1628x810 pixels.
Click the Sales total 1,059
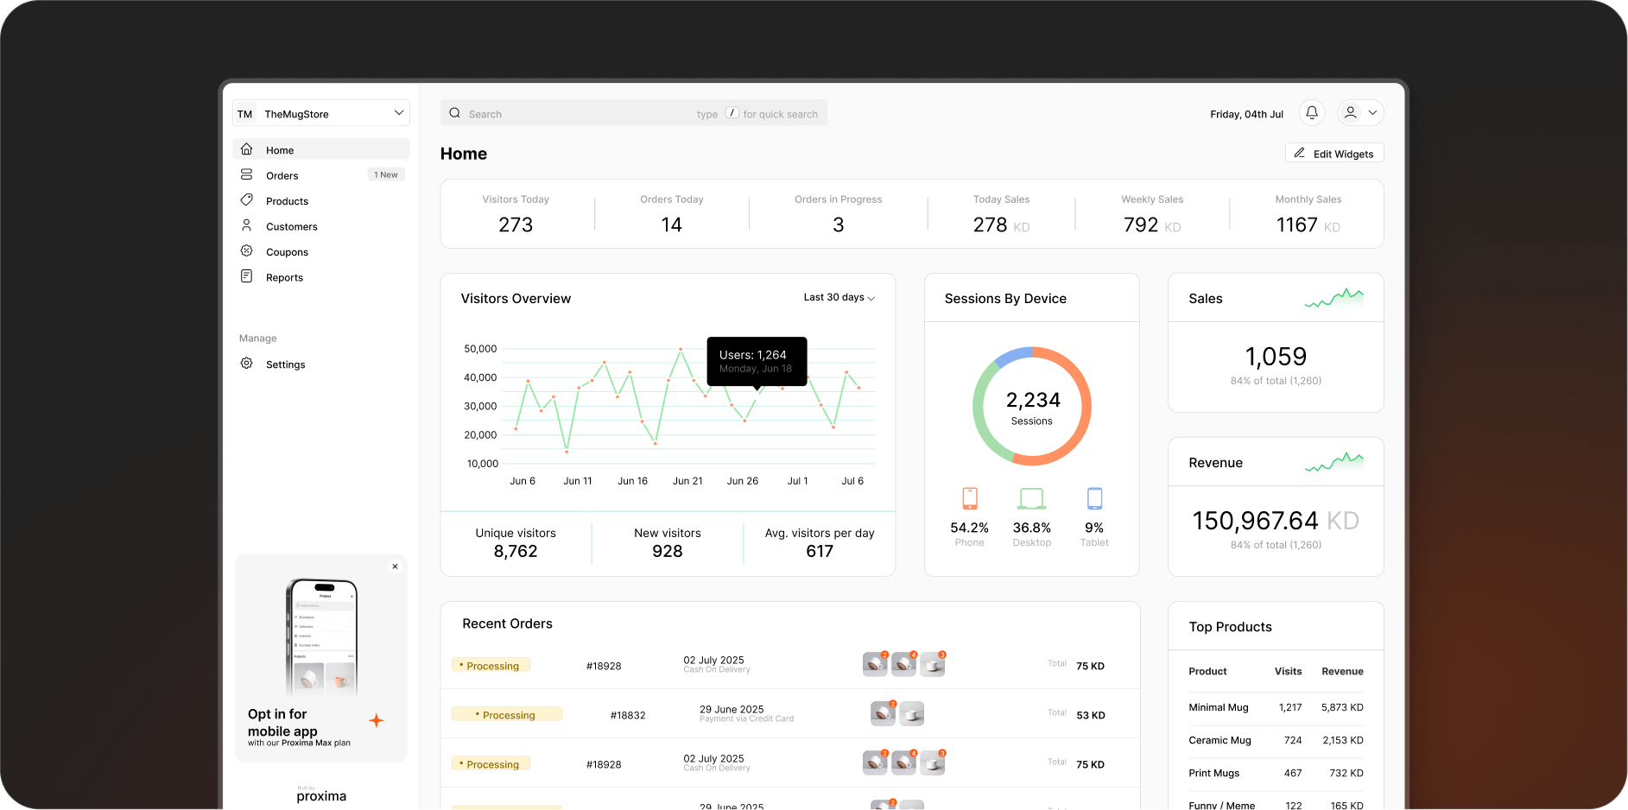click(1276, 356)
